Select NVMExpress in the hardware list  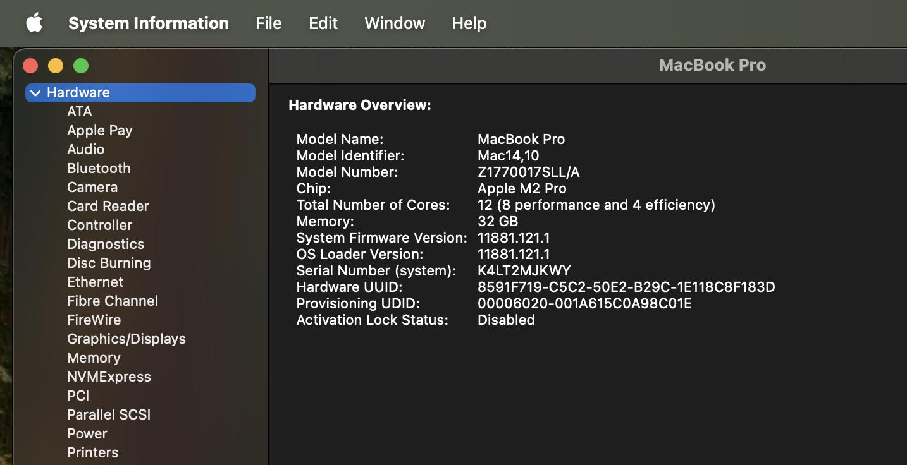pos(109,377)
